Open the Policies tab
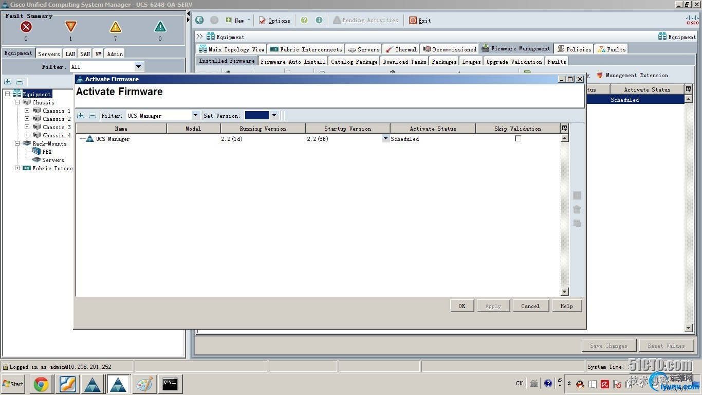 [574, 49]
